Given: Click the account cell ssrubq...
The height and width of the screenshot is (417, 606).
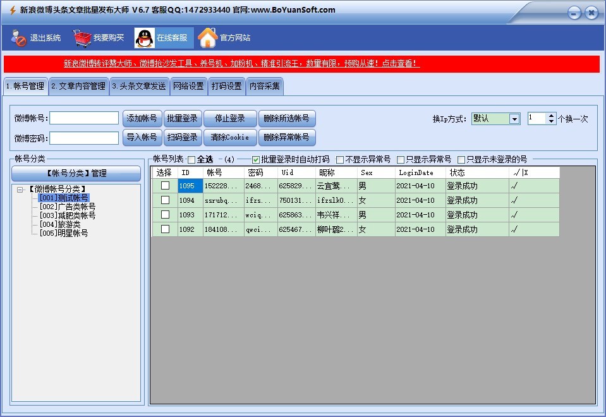Looking at the screenshot, I should point(224,200).
